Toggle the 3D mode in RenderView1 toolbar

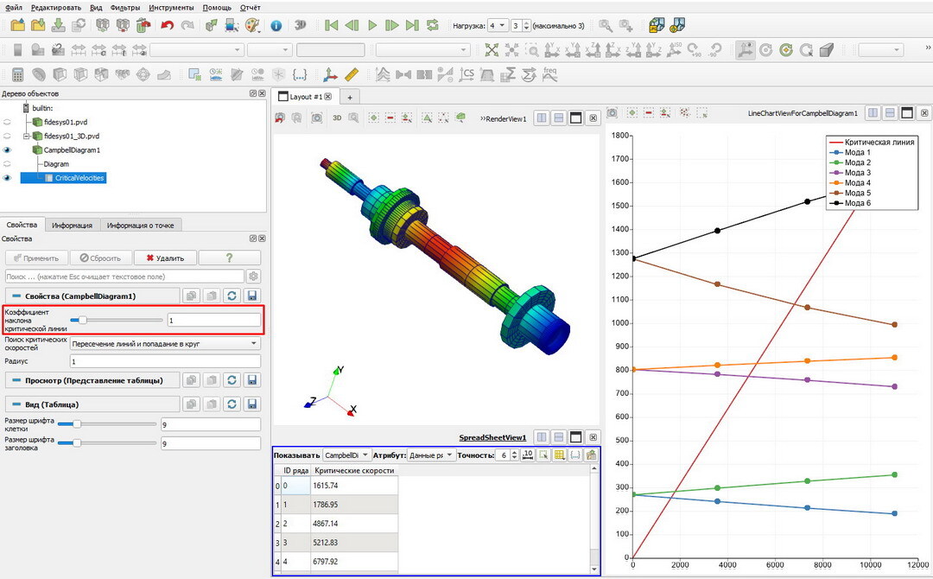[337, 118]
